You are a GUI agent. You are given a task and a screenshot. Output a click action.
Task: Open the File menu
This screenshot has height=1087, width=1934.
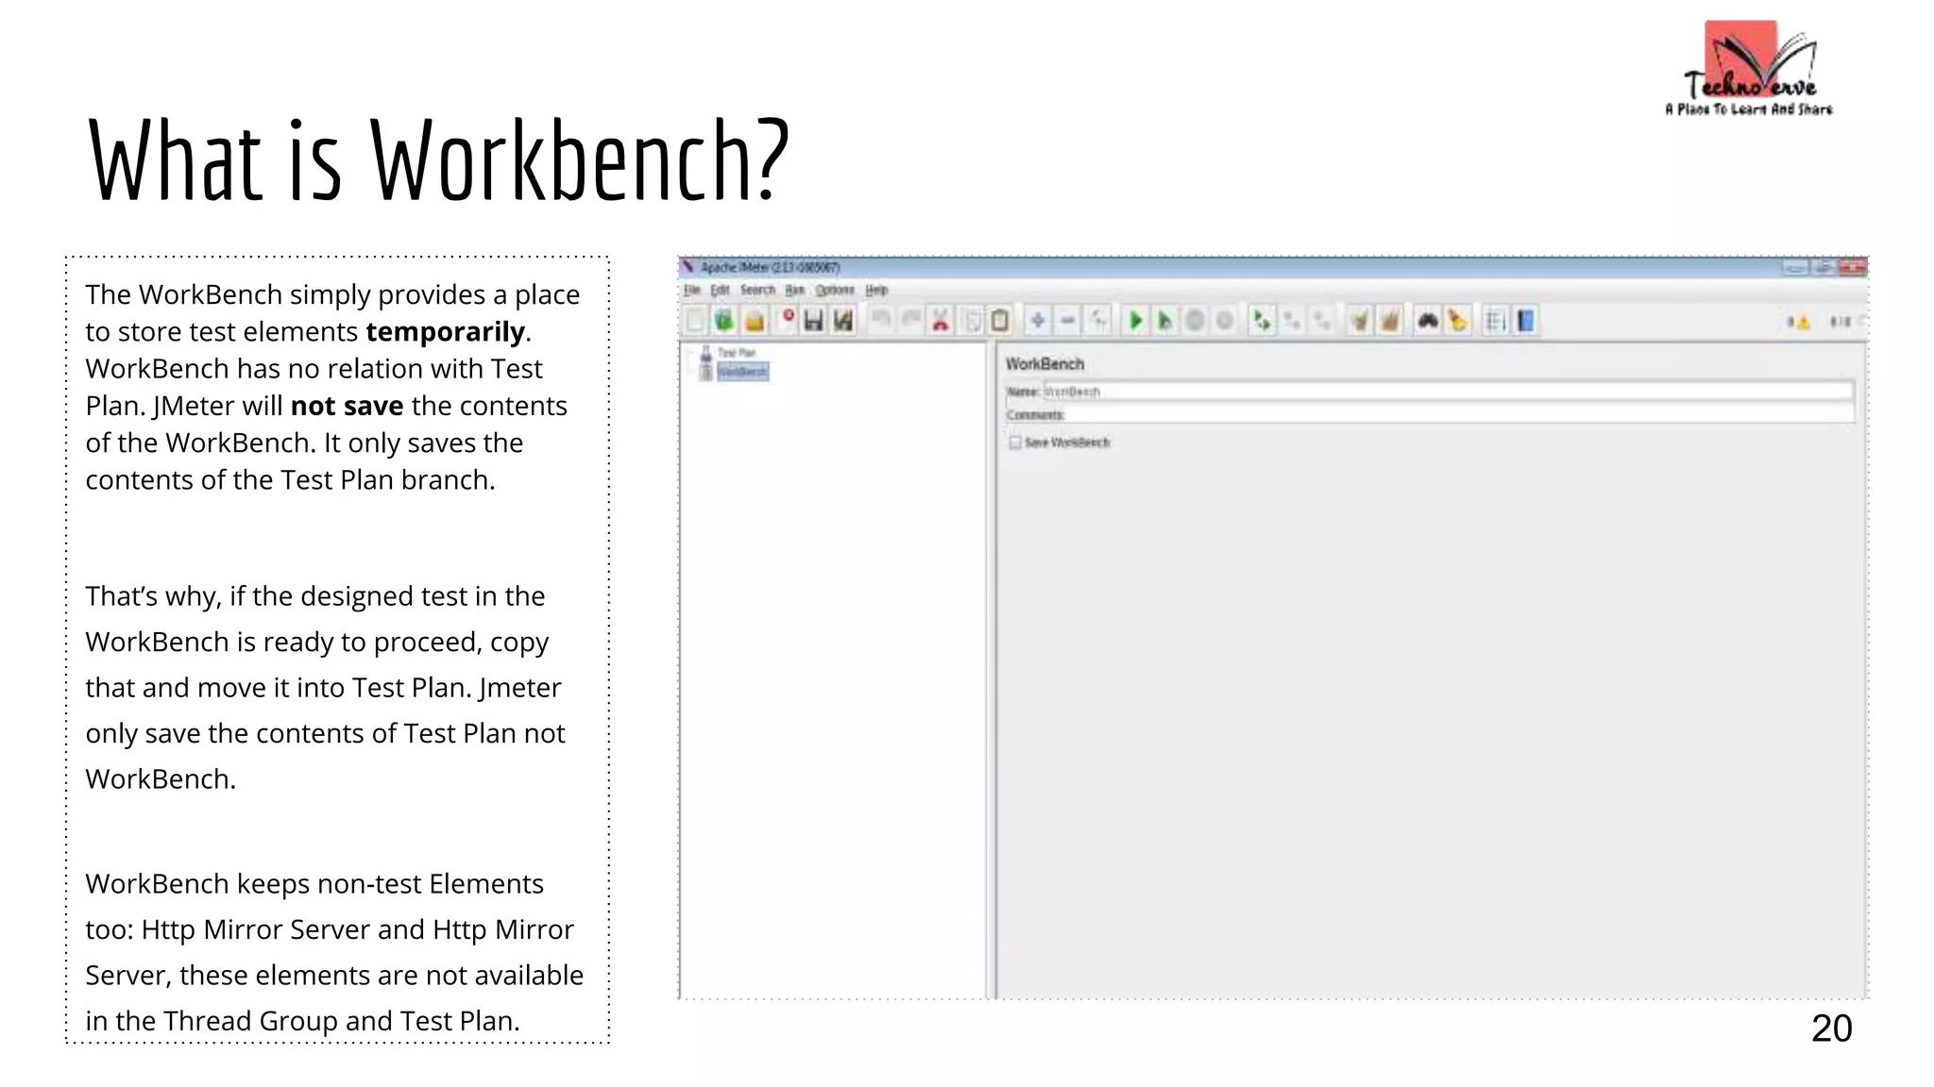click(x=692, y=290)
